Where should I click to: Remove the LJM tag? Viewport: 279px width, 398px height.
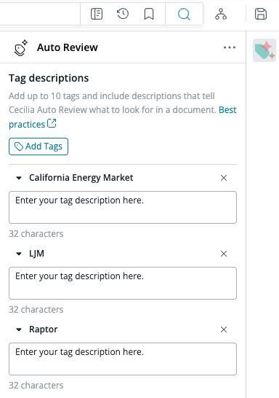point(224,254)
